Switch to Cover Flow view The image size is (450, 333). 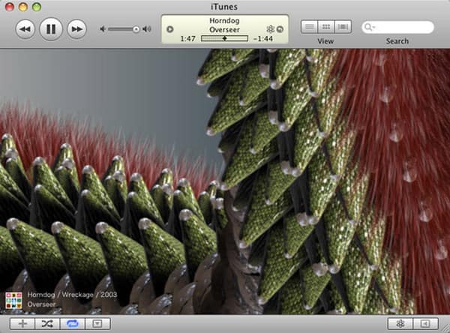coord(343,27)
